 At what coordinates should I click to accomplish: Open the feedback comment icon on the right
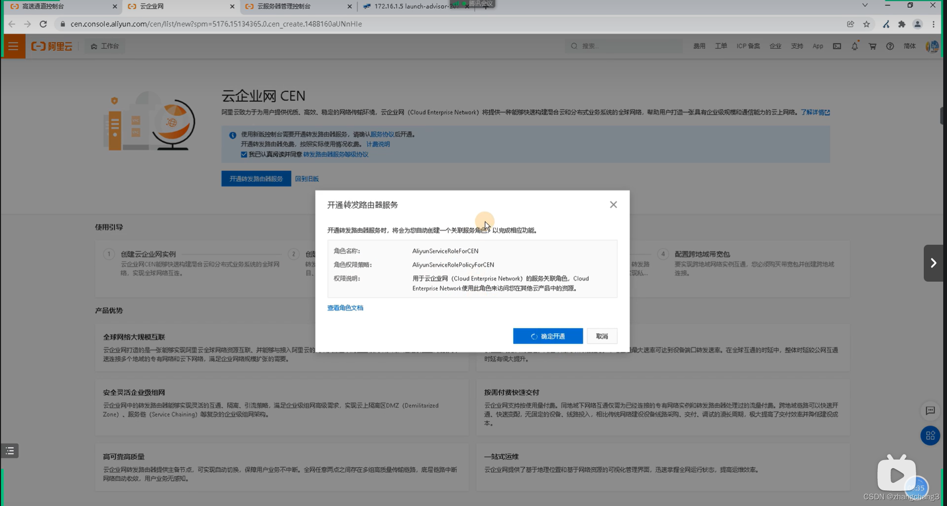[x=930, y=411]
